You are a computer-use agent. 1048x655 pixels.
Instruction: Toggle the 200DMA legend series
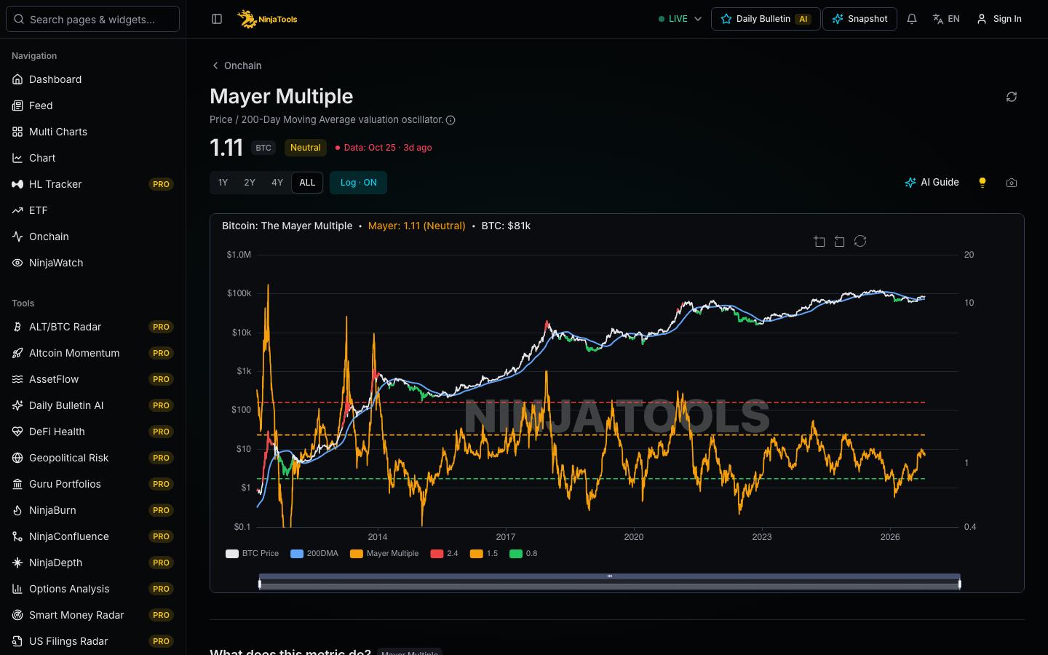314,554
